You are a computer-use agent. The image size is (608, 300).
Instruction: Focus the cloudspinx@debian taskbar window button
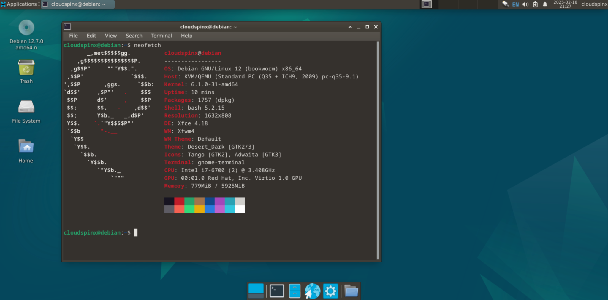click(77, 4)
